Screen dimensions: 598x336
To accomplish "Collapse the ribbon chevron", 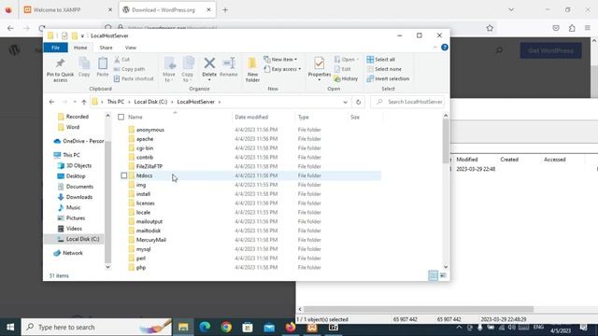I will point(435,48).
